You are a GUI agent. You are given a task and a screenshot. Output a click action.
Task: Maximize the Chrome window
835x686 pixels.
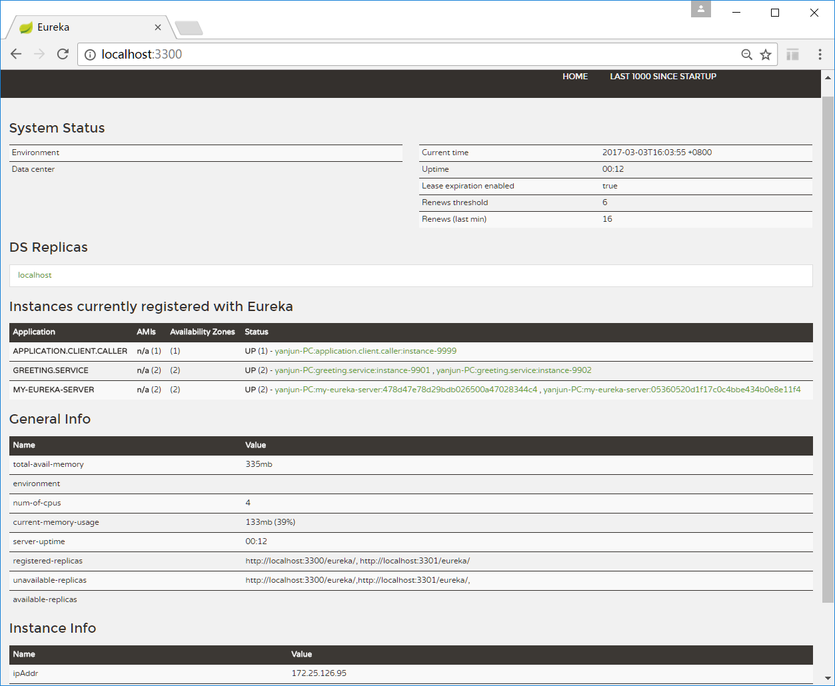point(775,13)
